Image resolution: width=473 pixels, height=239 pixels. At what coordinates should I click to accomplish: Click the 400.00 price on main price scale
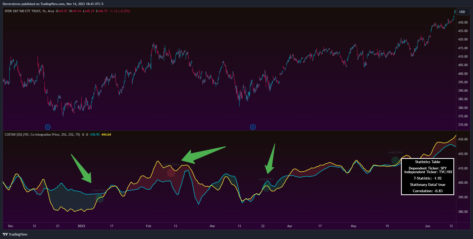coord(463,74)
